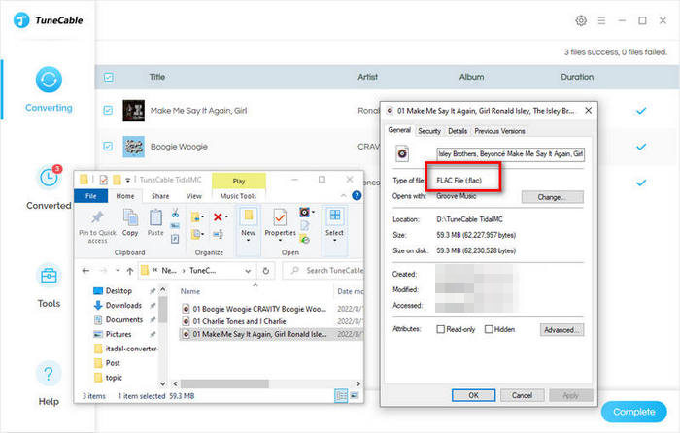The image size is (680, 433).
Task: Click the red Delete X icon
Action: coord(220,216)
